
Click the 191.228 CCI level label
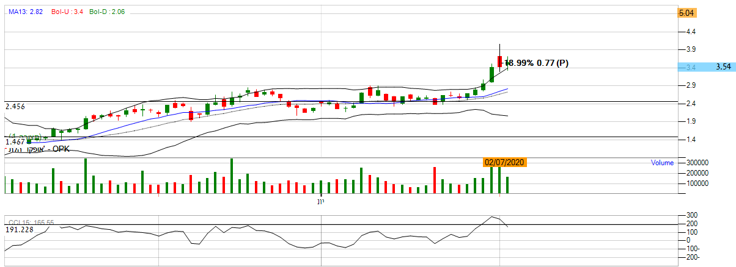(x=18, y=230)
